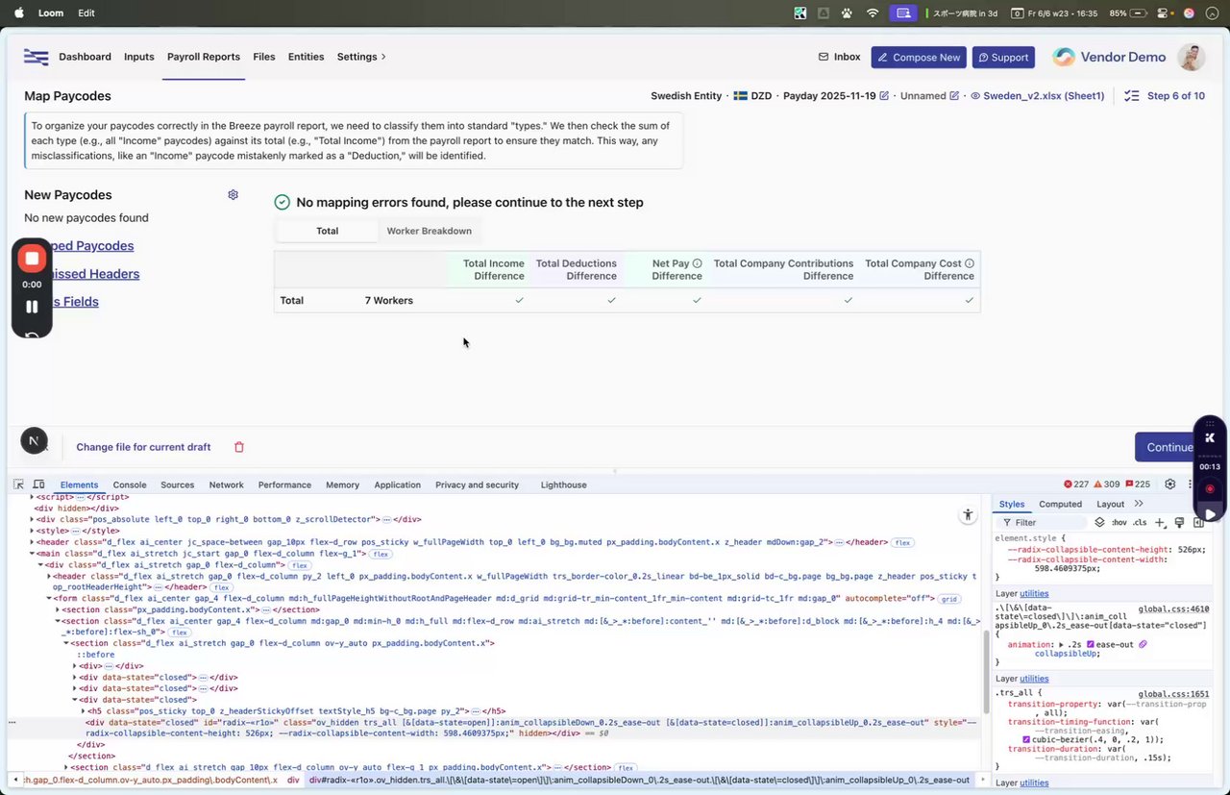Open the cubic-bezier editor swatch
Viewport: 1230px width, 795px height.
[x=1026, y=739]
